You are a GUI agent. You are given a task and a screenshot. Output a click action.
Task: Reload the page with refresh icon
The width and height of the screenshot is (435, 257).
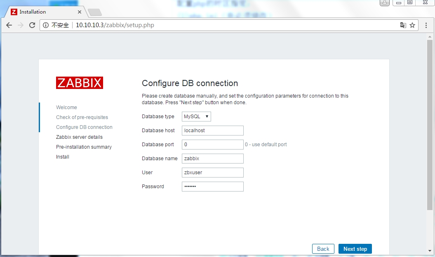(x=32, y=25)
